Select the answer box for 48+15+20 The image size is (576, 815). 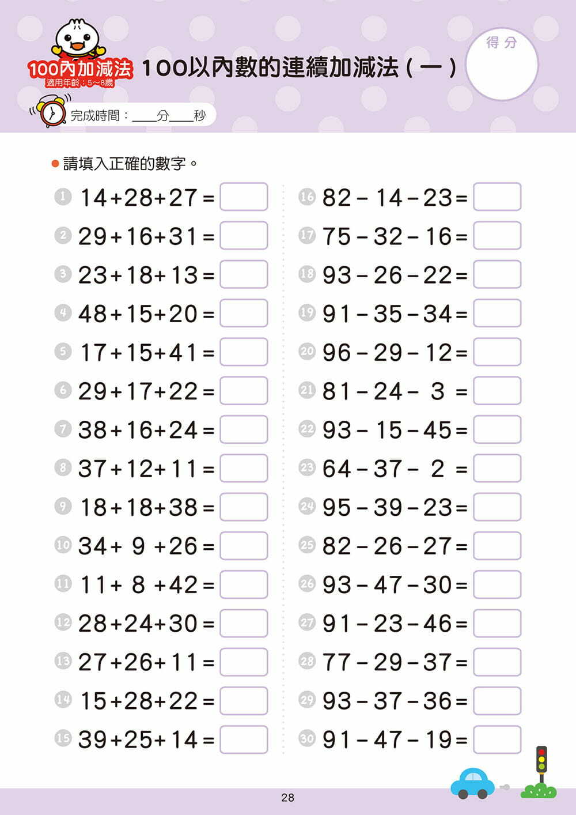tap(244, 313)
